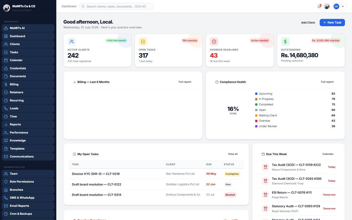Click the Recurring clock icon in sidebar
Screen dimensions: 352x220
tap(6, 100)
